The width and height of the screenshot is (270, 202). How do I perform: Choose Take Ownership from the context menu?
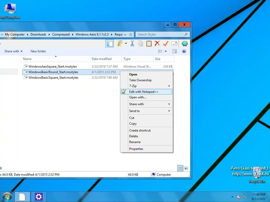[x=147, y=80]
